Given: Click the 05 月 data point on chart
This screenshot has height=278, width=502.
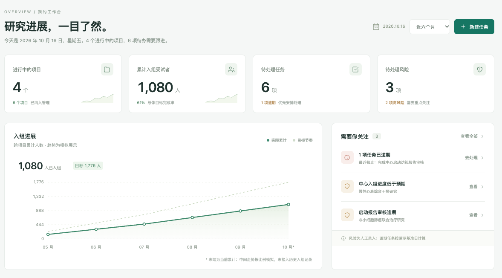Looking at the screenshot, I should click(48, 235).
